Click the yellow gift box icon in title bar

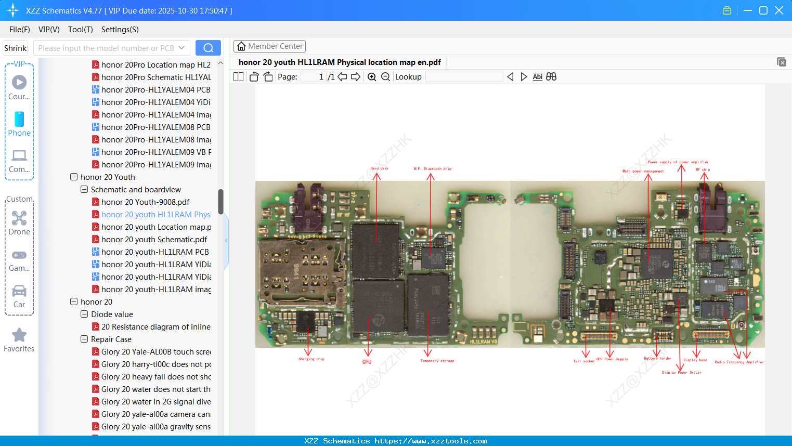727,10
